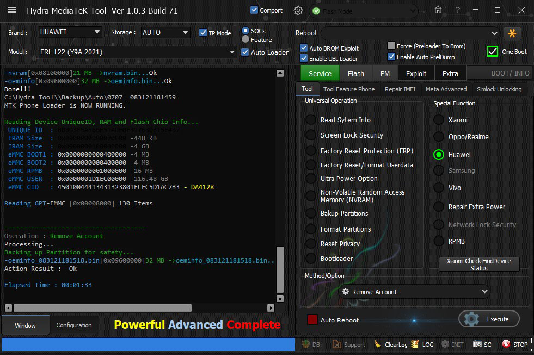534x355 pixels.
Task: Click the Execute button
Action: pos(489,319)
